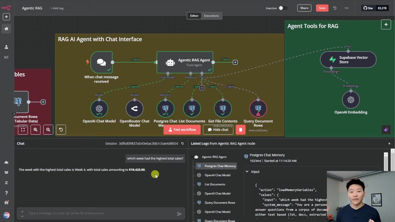The image size is (395, 222).
Task: Open workflow history icon
Action: [335, 8]
